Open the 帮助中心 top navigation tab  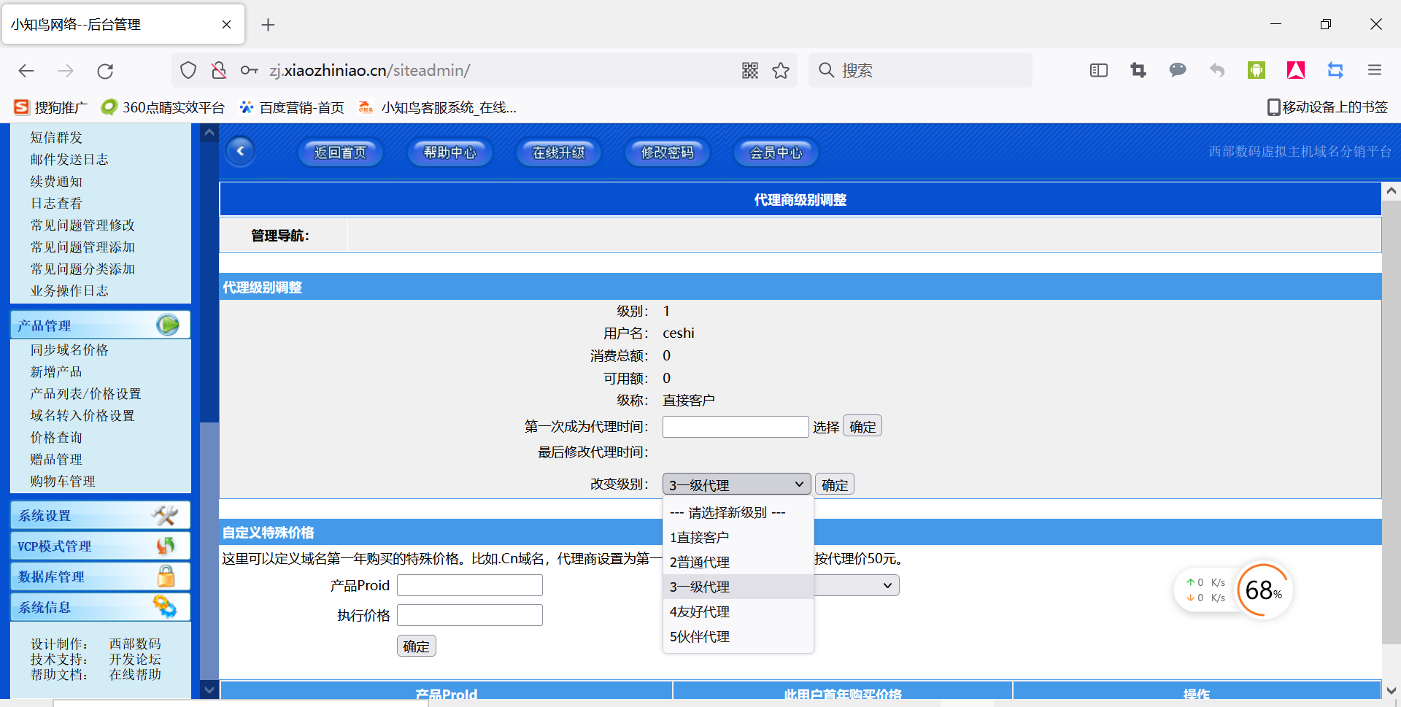(449, 152)
